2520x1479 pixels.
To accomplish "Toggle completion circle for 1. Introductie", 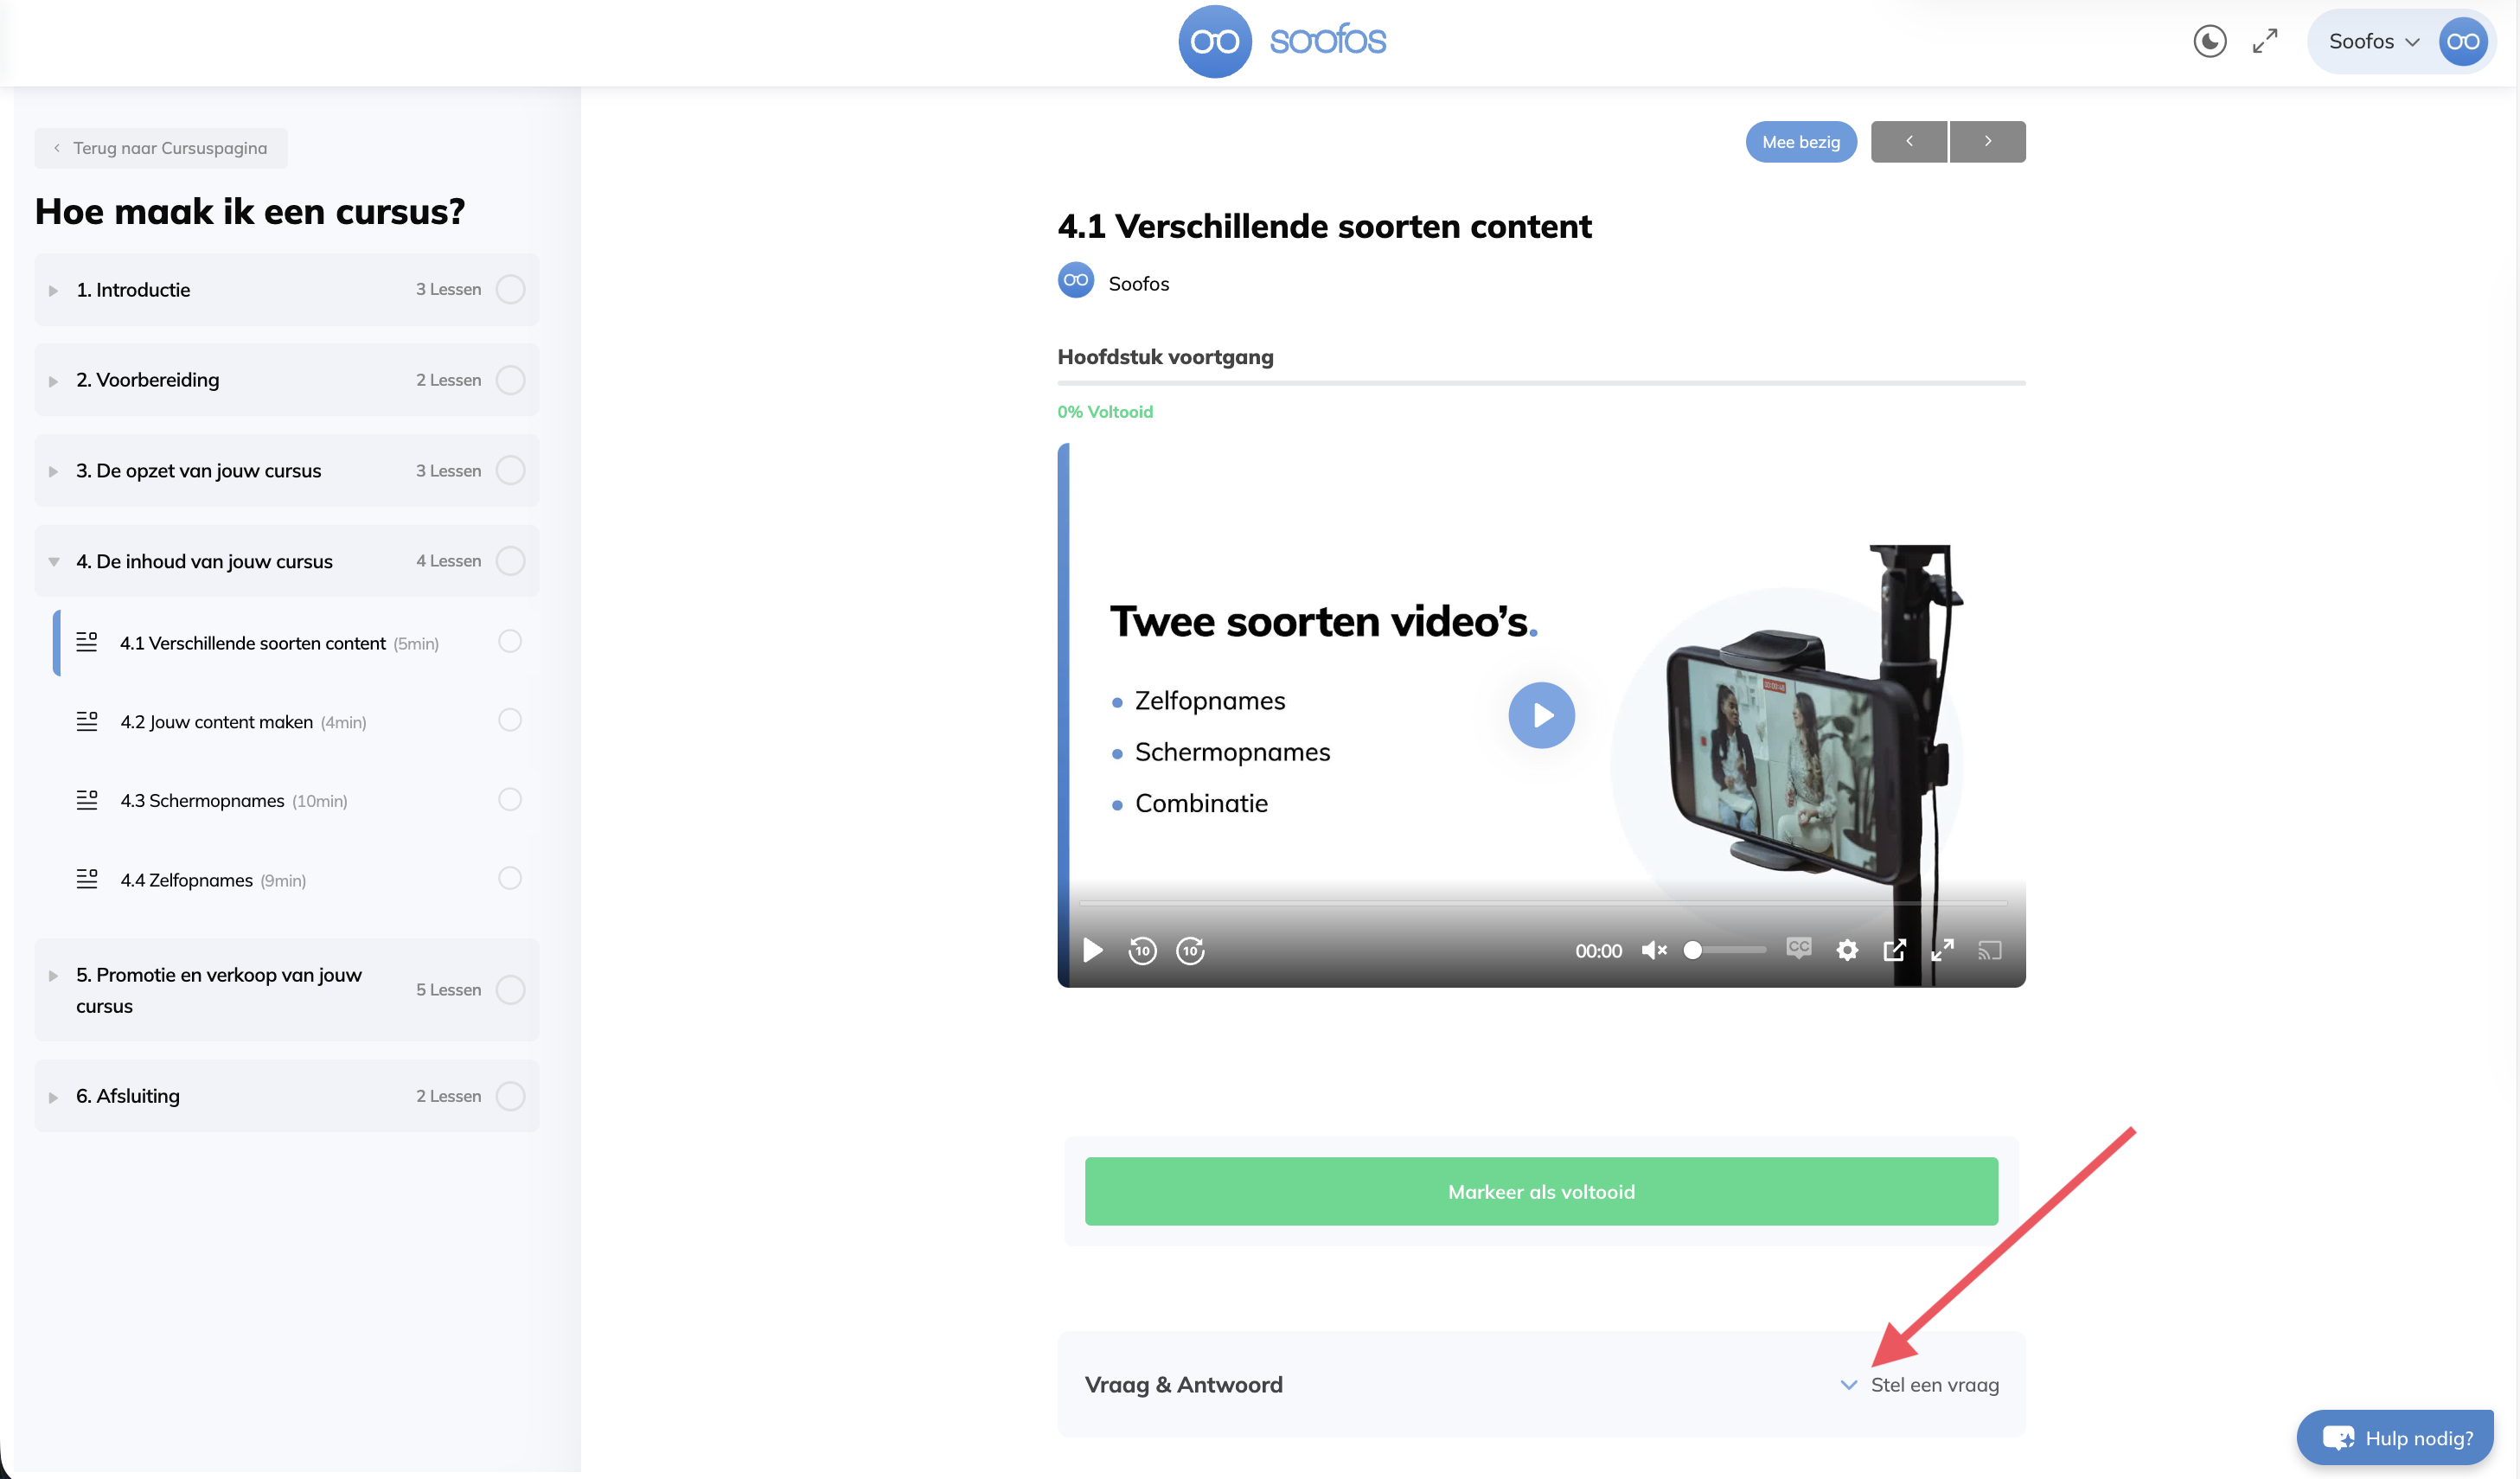I will (x=511, y=289).
